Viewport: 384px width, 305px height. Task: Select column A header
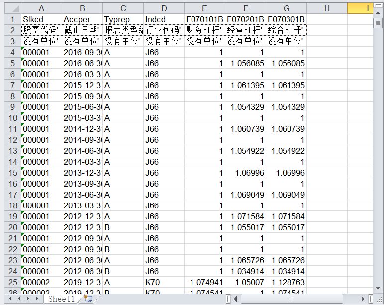[41, 8]
